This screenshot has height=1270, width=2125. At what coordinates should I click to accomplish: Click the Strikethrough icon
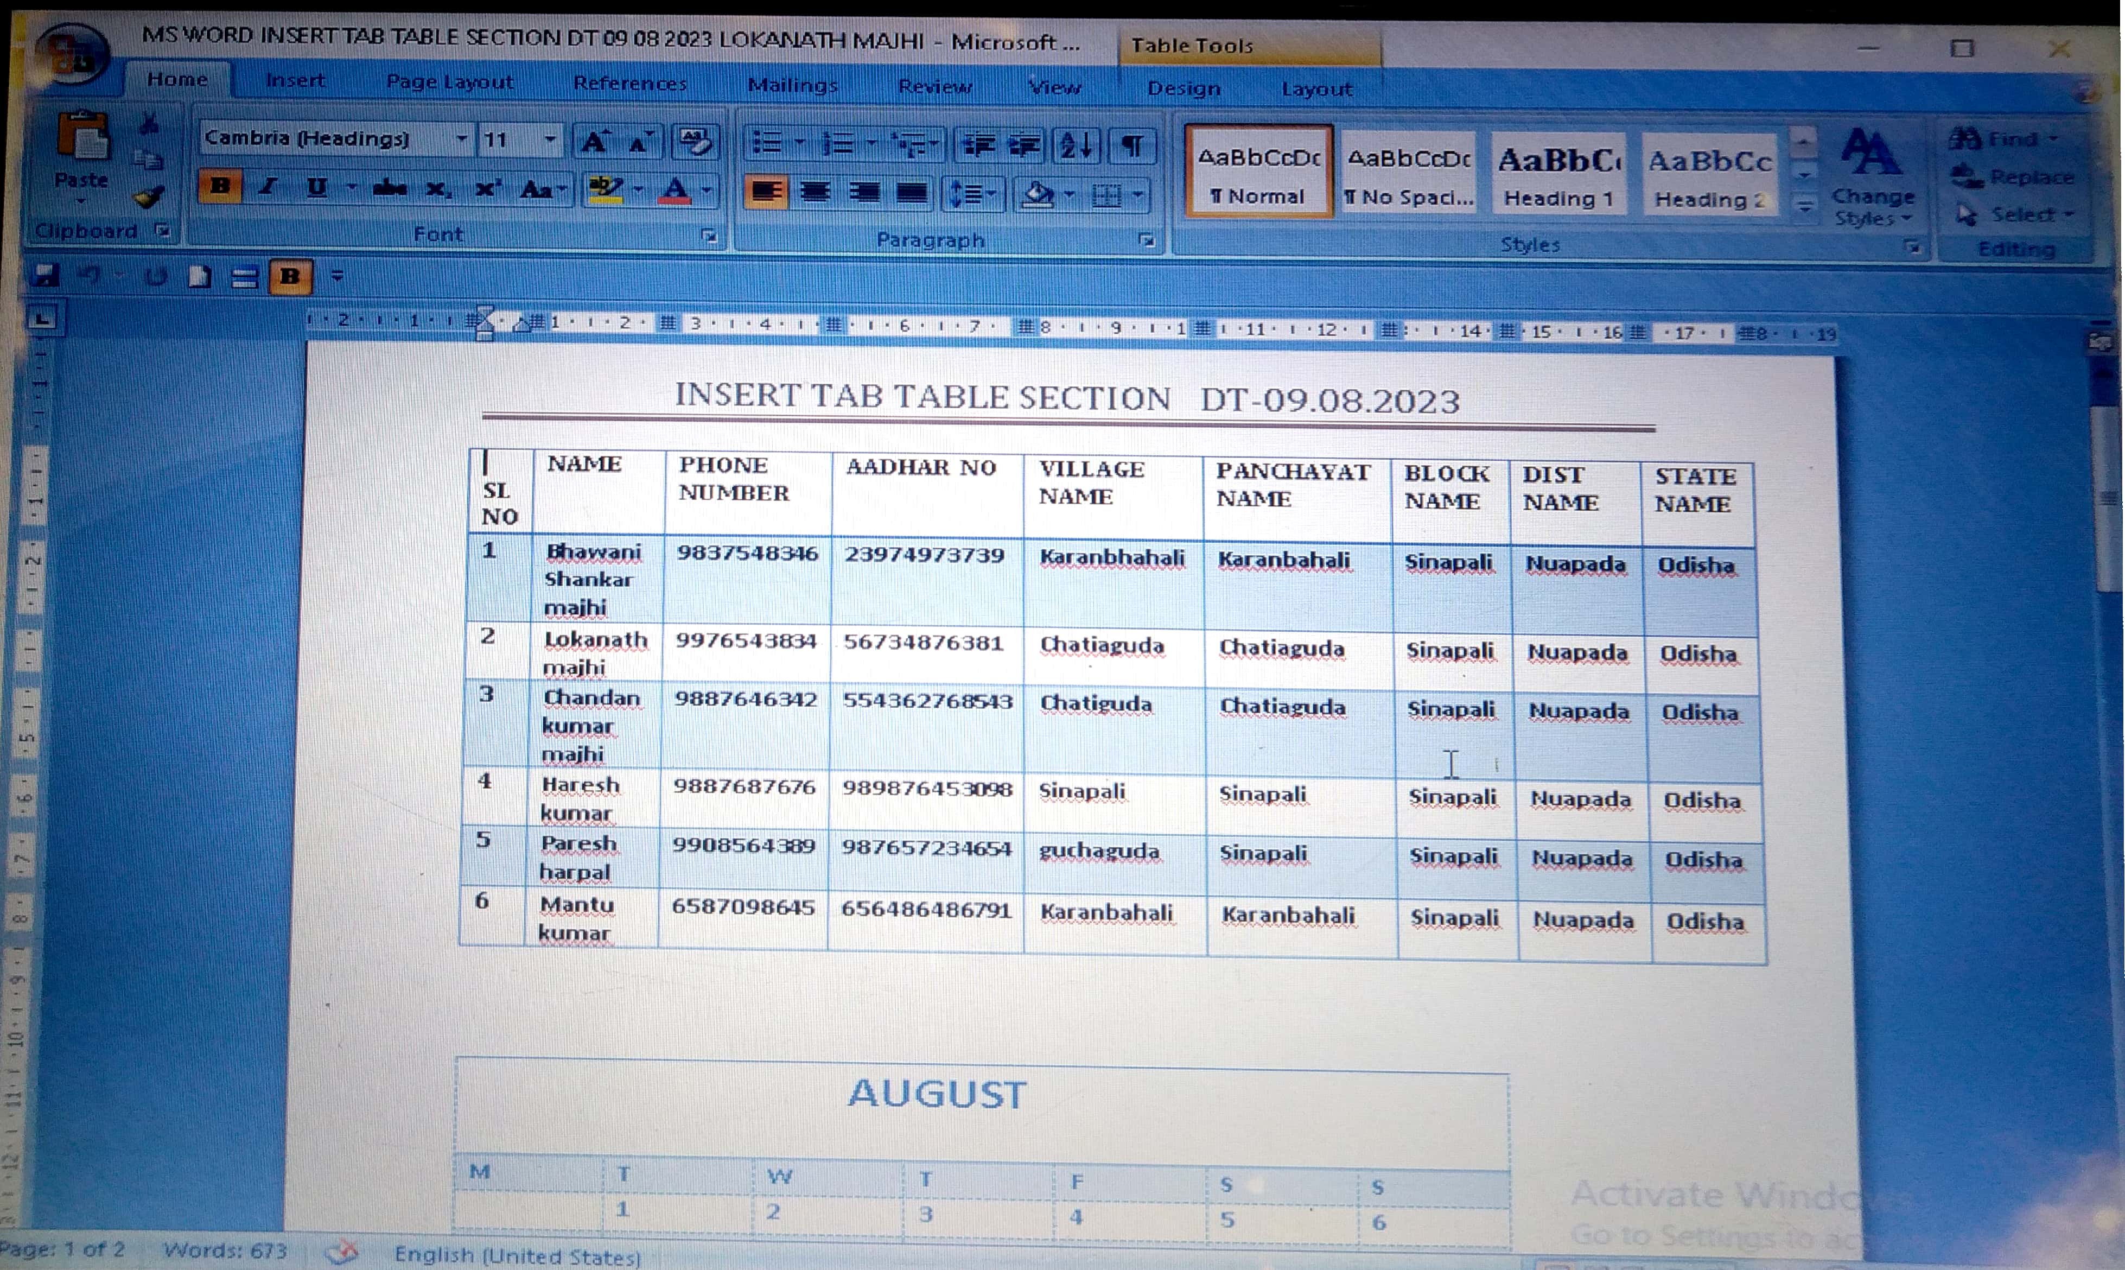click(390, 188)
